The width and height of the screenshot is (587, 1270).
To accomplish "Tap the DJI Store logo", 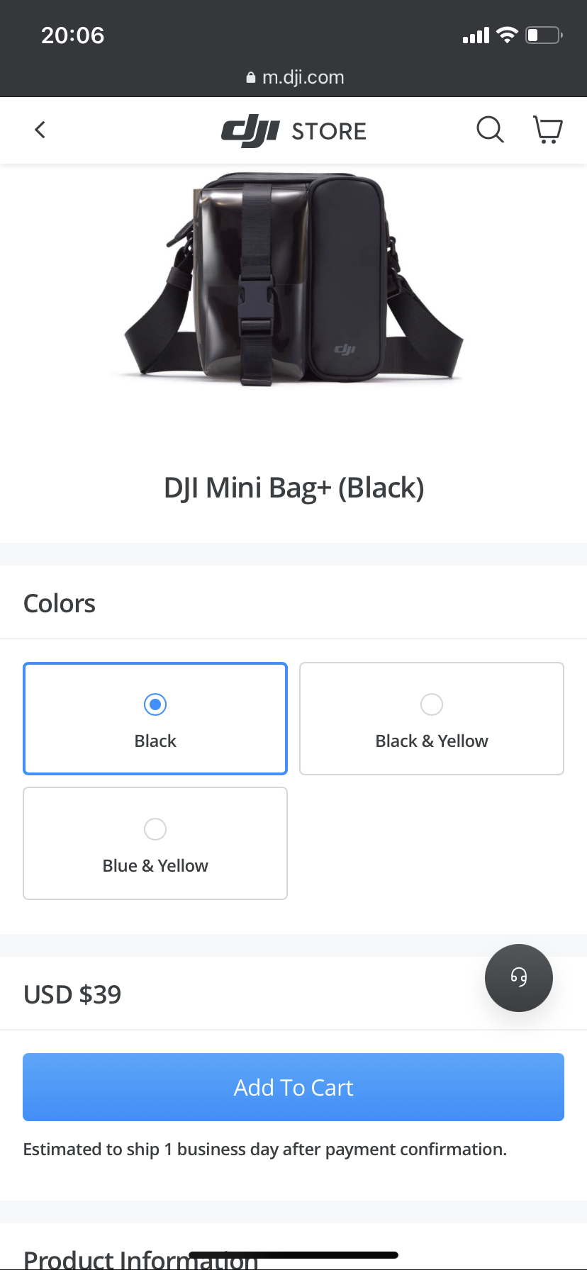I will click(x=293, y=130).
